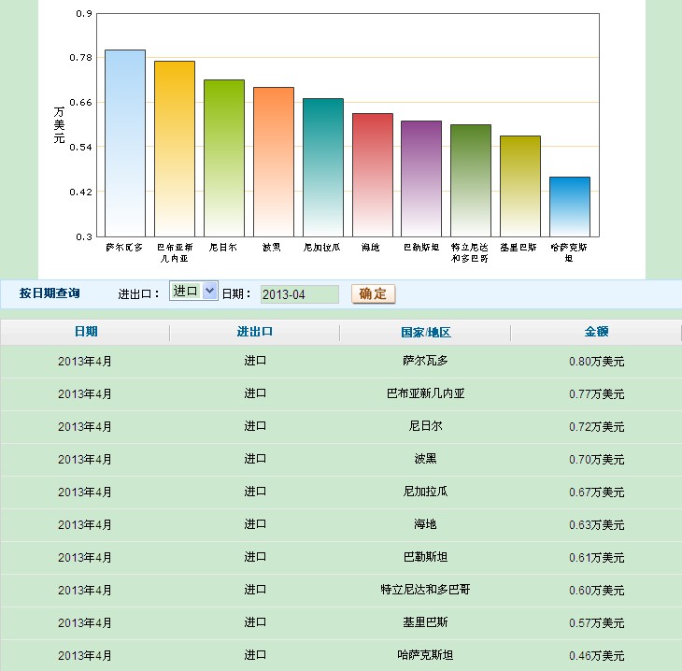Click 巴勒斯坦 in the country column
Viewport: 682px width, 671px height.
[x=425, y=557]
